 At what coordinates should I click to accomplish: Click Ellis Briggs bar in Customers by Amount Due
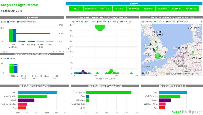pyautogui.click(x=87, y=100)
